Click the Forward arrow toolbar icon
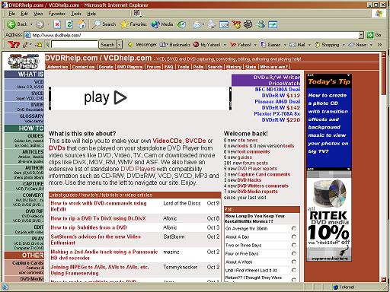 point(40,24)
